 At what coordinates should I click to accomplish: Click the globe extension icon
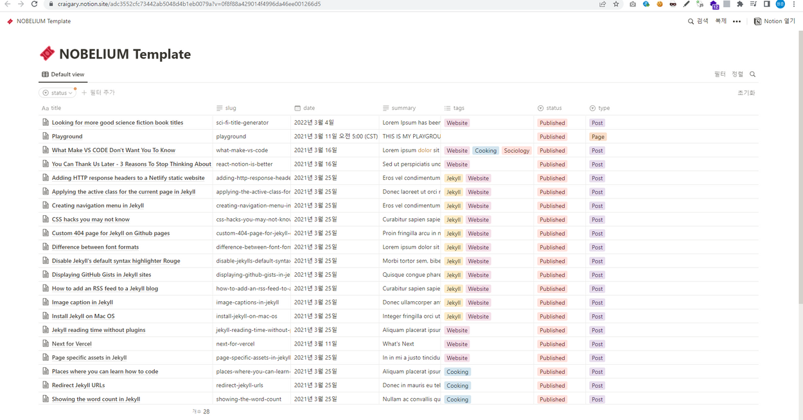point(646,4)
